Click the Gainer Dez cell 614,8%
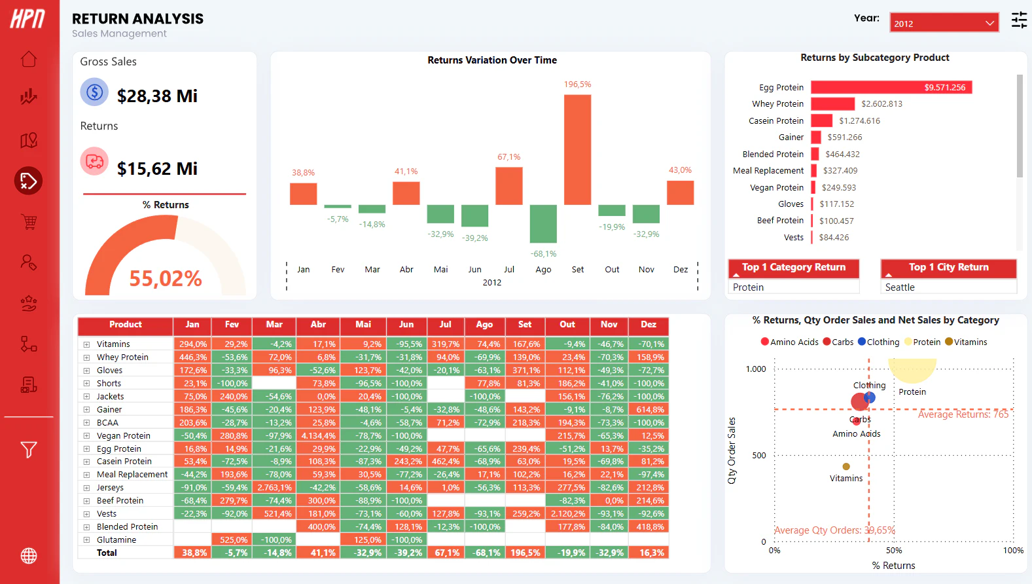The height and width of the screenshot is (584, 1032). (649, 410)
